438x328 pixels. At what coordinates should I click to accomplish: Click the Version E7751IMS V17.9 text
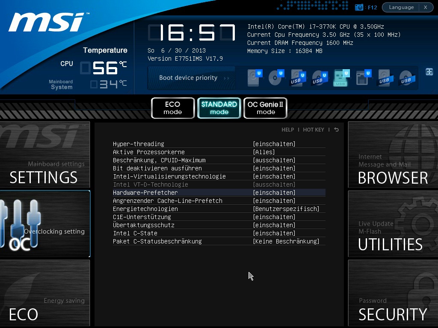tap(185, 59)
